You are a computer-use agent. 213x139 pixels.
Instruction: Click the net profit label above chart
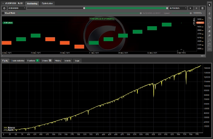(x=102, y=19)
